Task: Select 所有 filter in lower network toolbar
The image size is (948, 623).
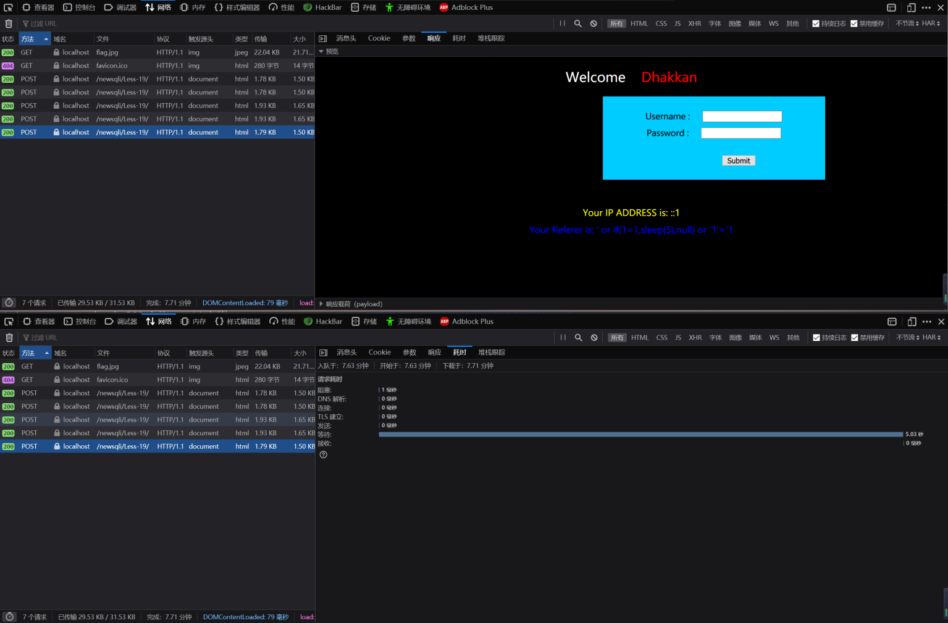Action: tap(617, 338)
